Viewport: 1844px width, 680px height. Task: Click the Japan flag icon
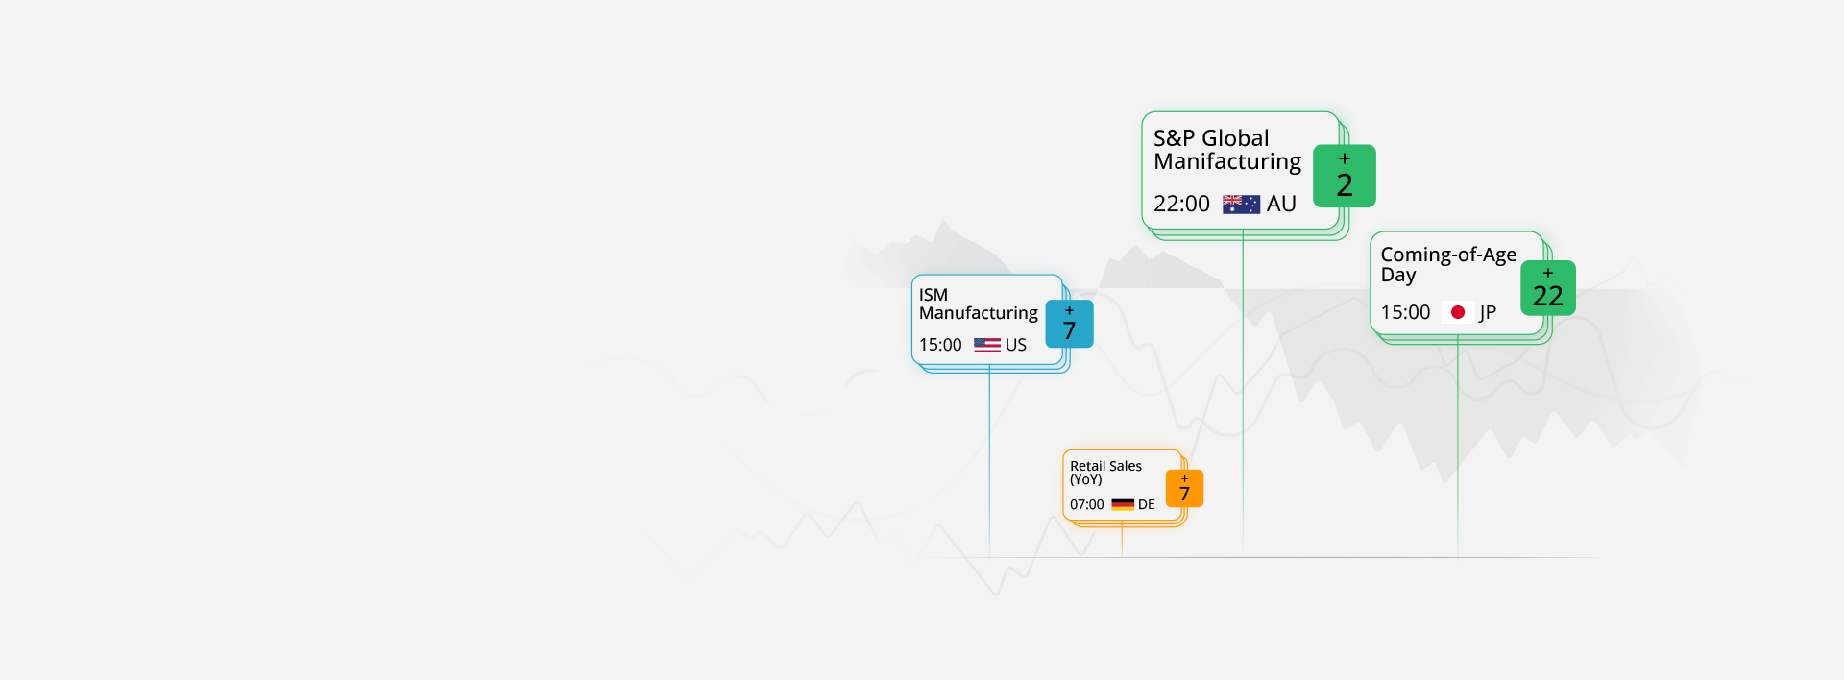1458,312
